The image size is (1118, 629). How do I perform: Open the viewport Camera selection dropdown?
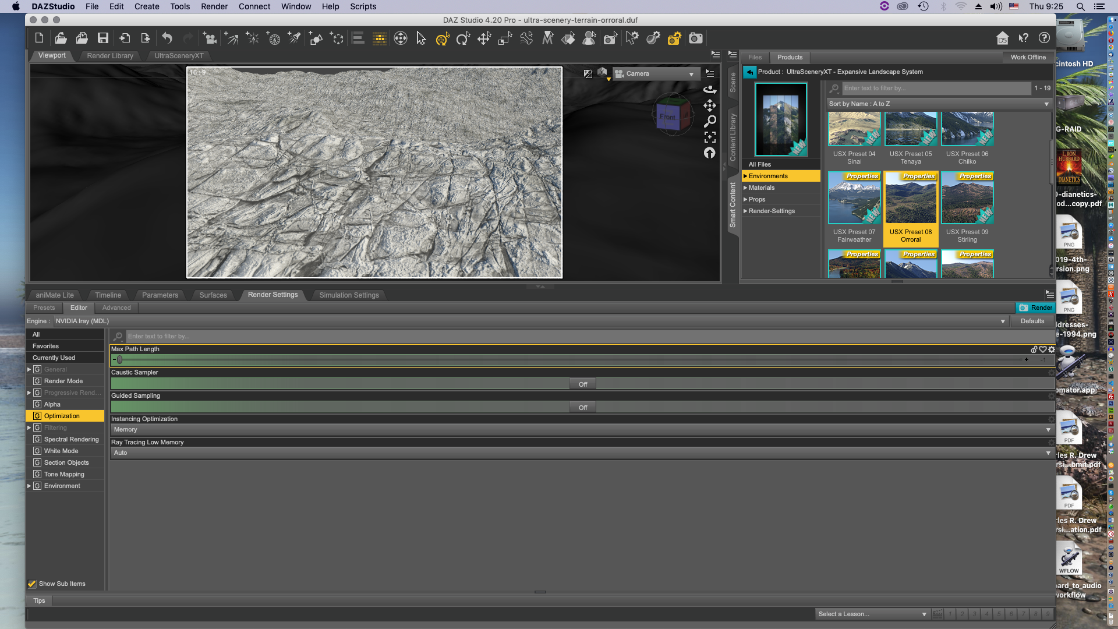point(655,74)
